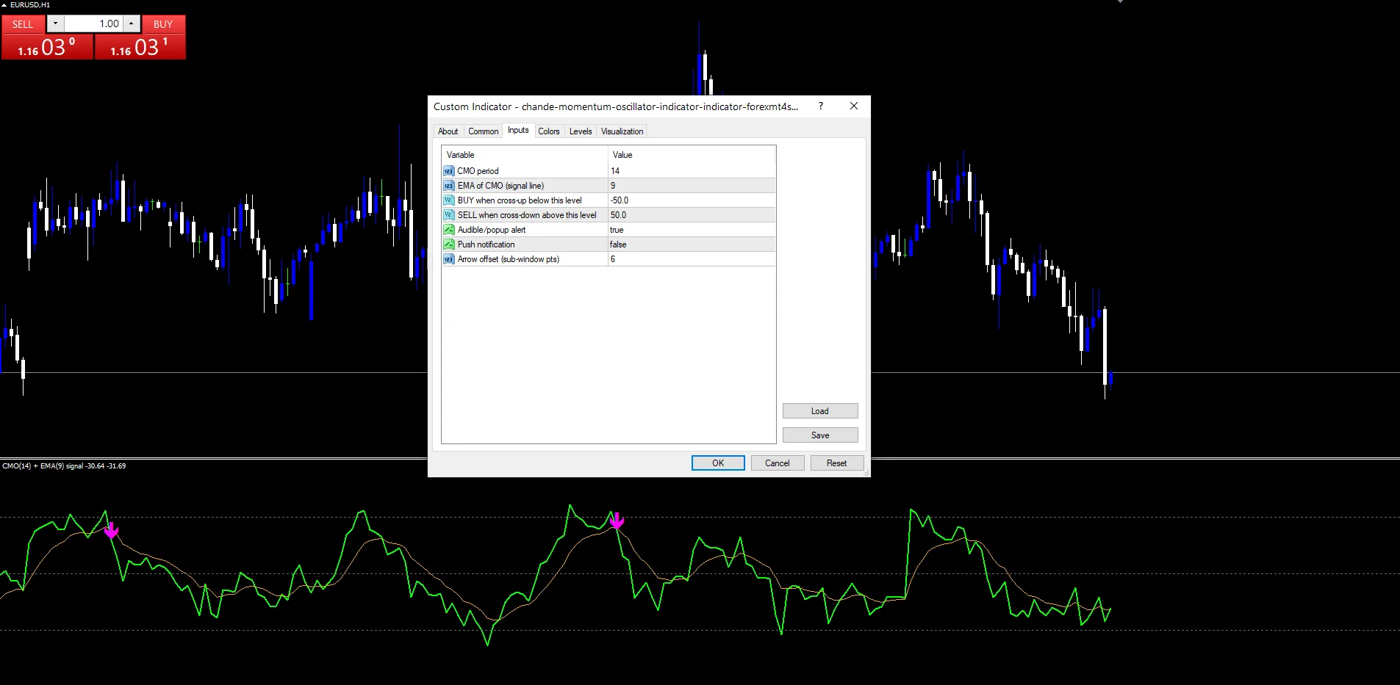Click the SELL one-click trading button

[23, 24]
